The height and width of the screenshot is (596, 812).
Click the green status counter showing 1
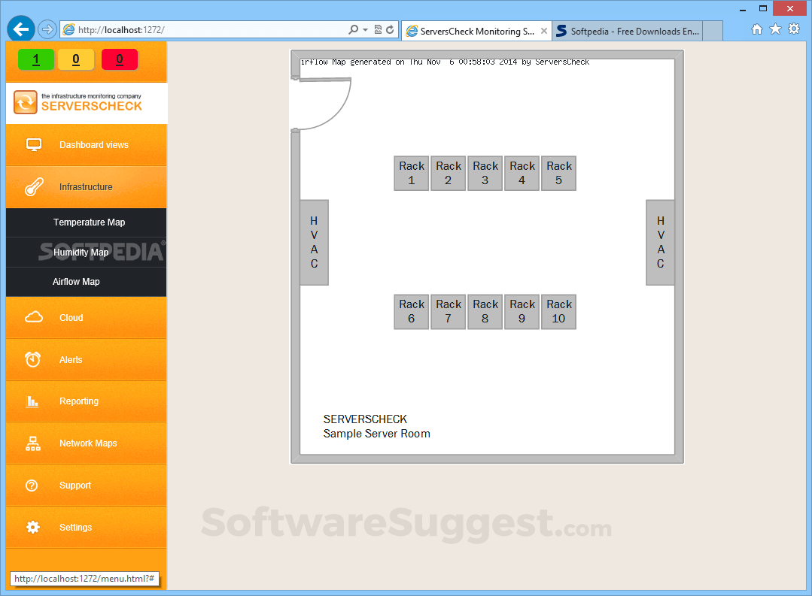coord(35,59)
